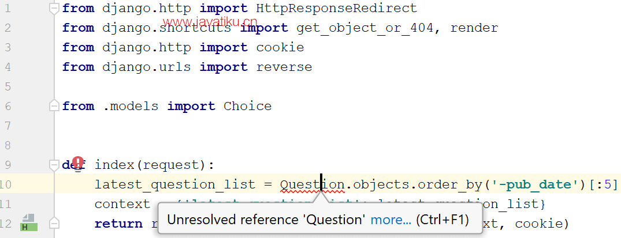Click the HttpResponseRedirect import name

tap(337, 8)
